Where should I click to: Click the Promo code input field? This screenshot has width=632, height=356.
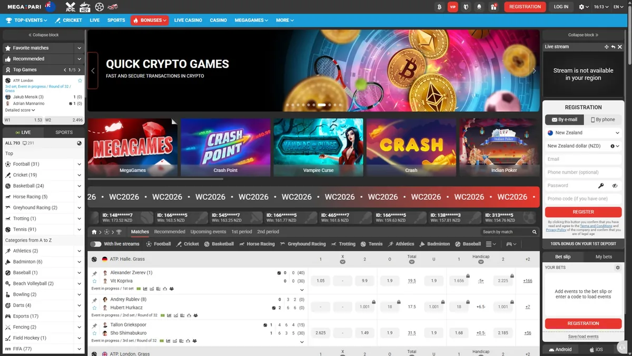(583, 199)
